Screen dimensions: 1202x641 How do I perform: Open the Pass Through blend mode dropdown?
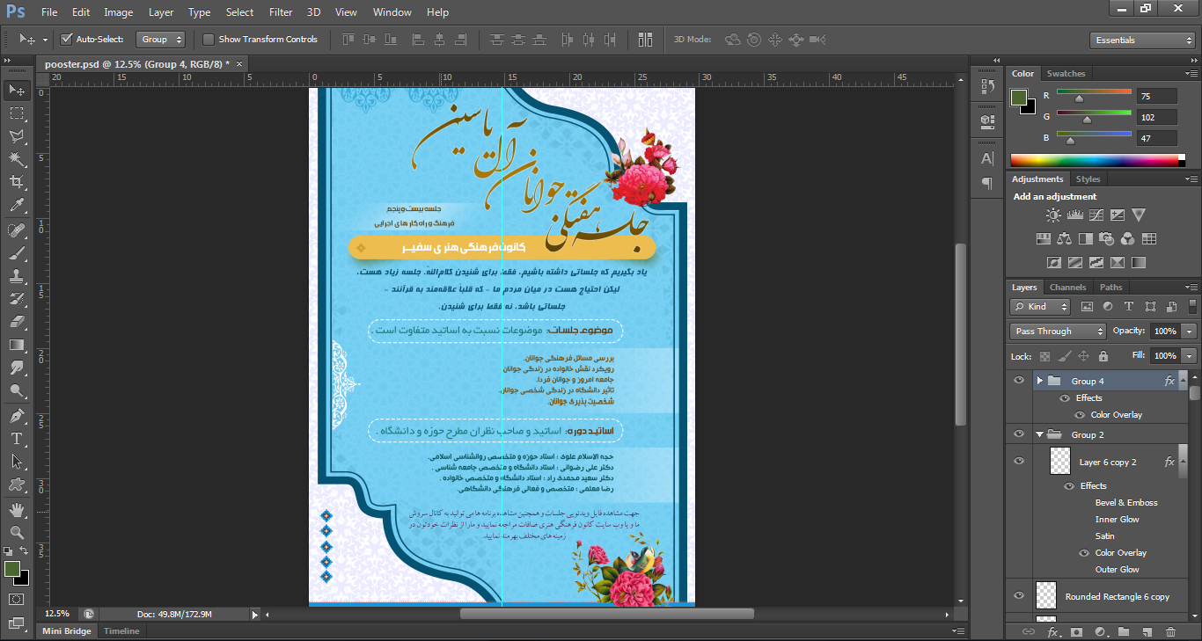1058,331
